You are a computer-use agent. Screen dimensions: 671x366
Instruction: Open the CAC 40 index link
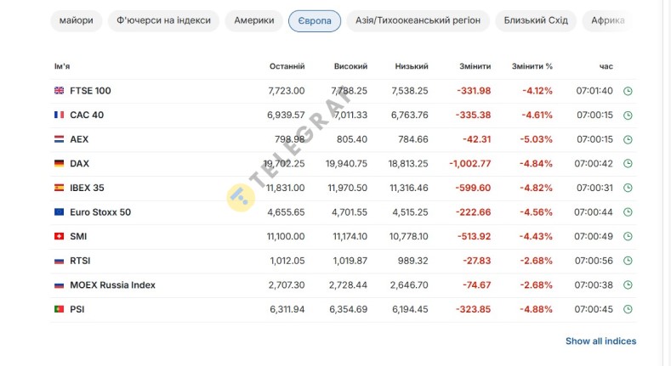[x=87, y=115]
